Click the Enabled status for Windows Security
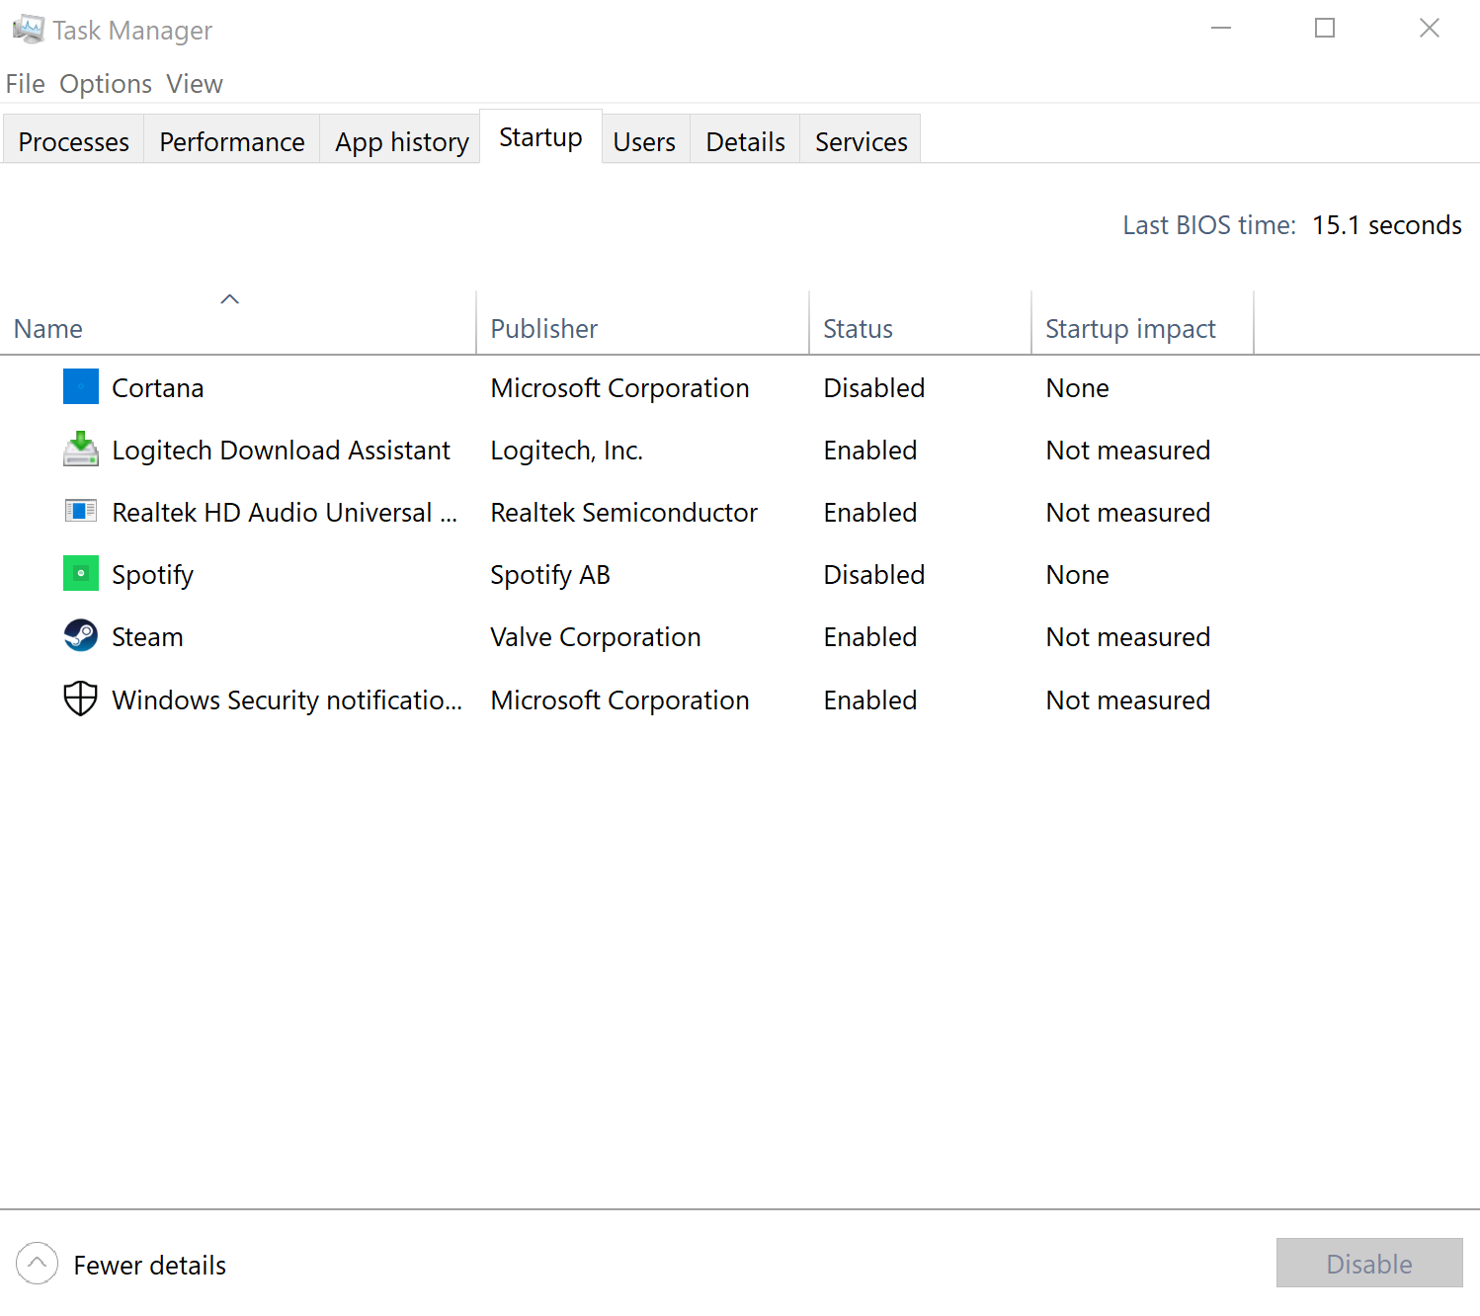 click(x=870, y=700)
